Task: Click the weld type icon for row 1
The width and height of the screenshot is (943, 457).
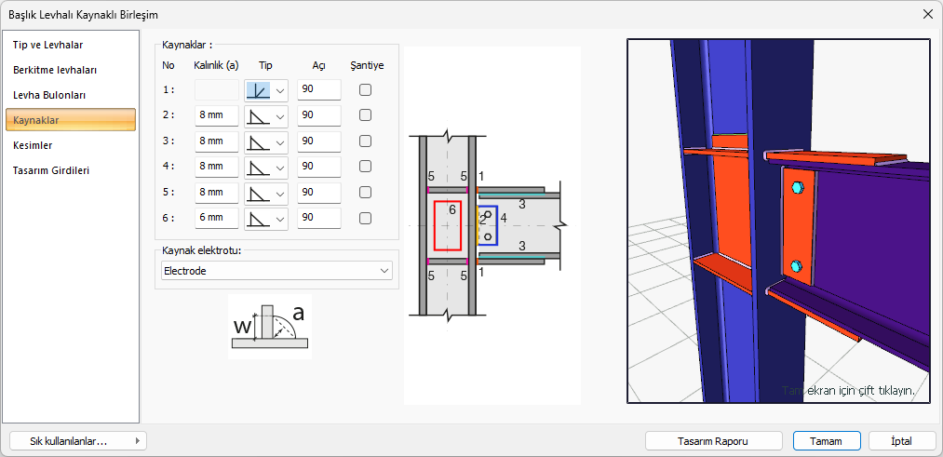Action: pyautogui.click(x=258, y=90)
